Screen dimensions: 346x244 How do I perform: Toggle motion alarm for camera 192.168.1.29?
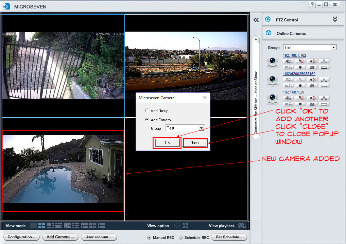(x=288, y=98)
